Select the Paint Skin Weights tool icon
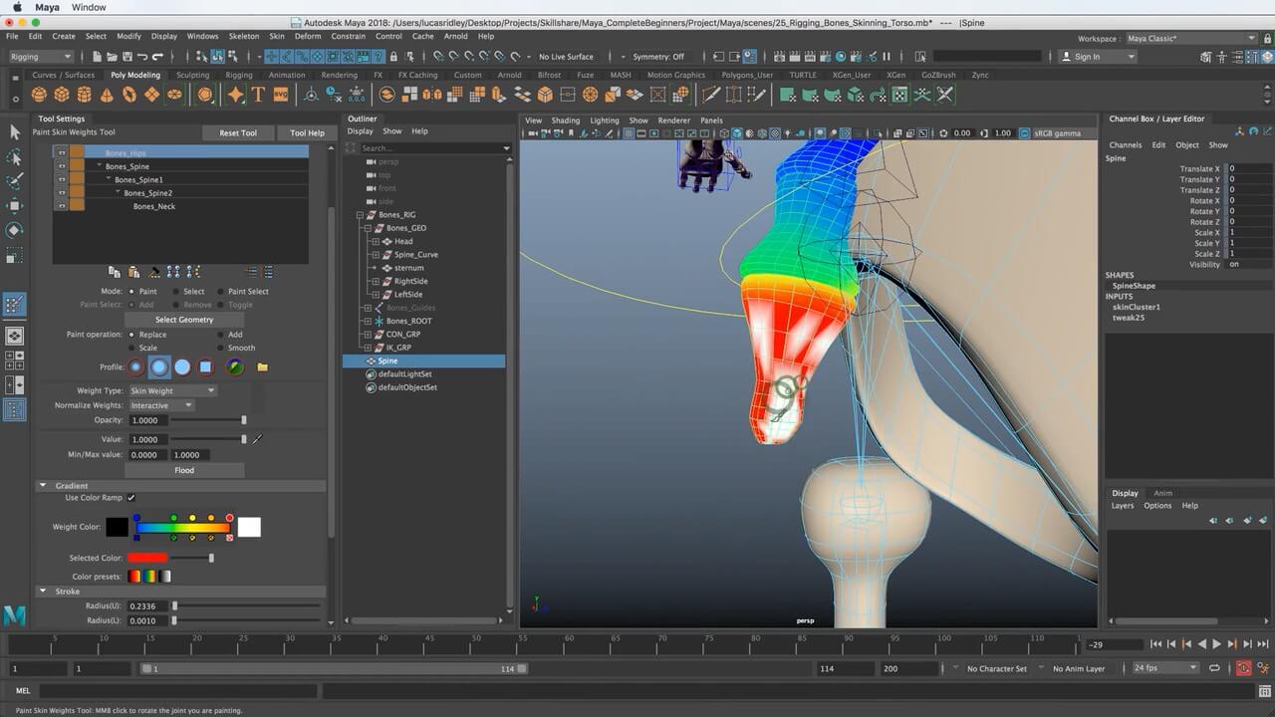The width and height of the screenshot is (1275, 717). (x=15, y=305)
